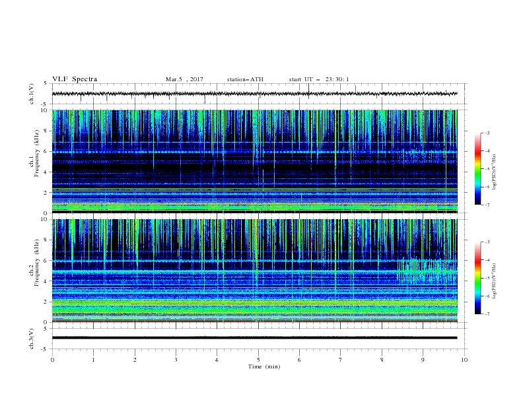Image resolution: width=523 pixels, height=404 pixels.
Task: Click the "-3" tick on ch.2 color bar
Action: coord(487,242)
